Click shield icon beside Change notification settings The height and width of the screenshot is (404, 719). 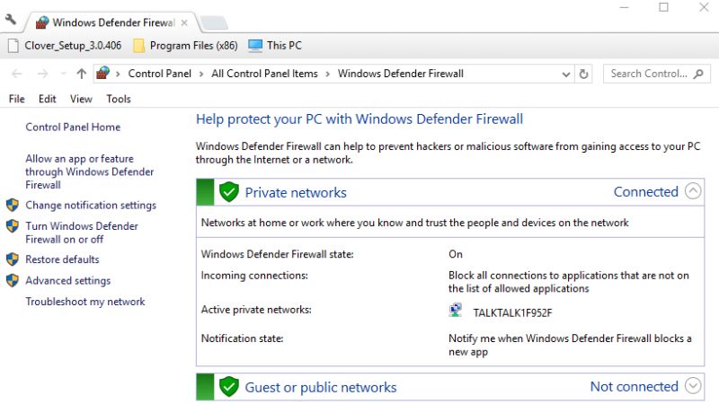tap(13, 206)
